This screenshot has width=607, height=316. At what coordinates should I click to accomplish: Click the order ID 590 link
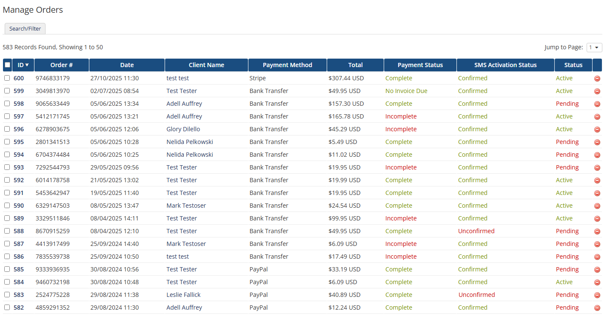click(20, 206)
